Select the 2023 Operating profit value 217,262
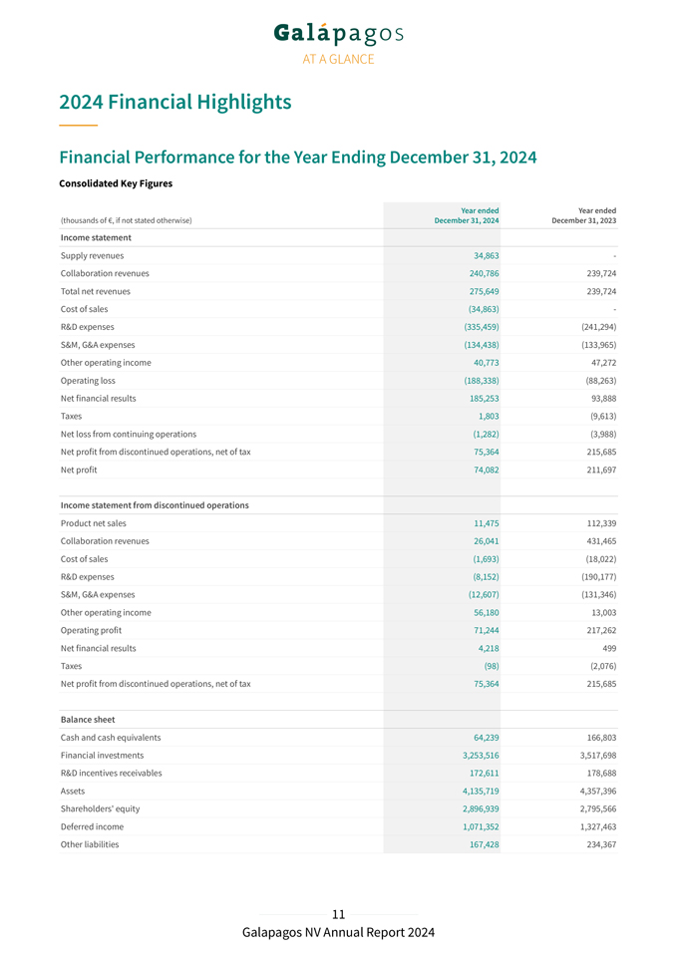This screenshot has width=677, height=957. pos(595,630)
